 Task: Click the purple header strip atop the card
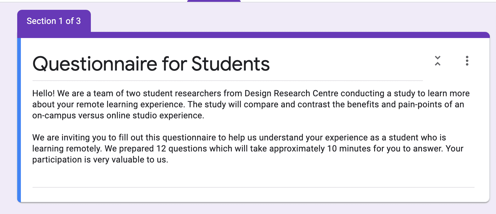click(276, 35)
